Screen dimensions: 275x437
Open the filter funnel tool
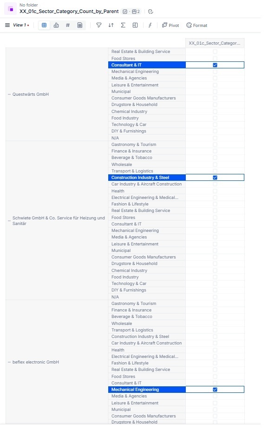point(99,26)
